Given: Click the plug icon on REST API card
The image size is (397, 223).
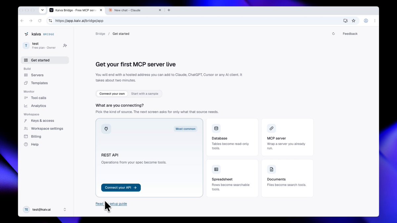Looking at the screenshot, I should click(x=106, y=129).
